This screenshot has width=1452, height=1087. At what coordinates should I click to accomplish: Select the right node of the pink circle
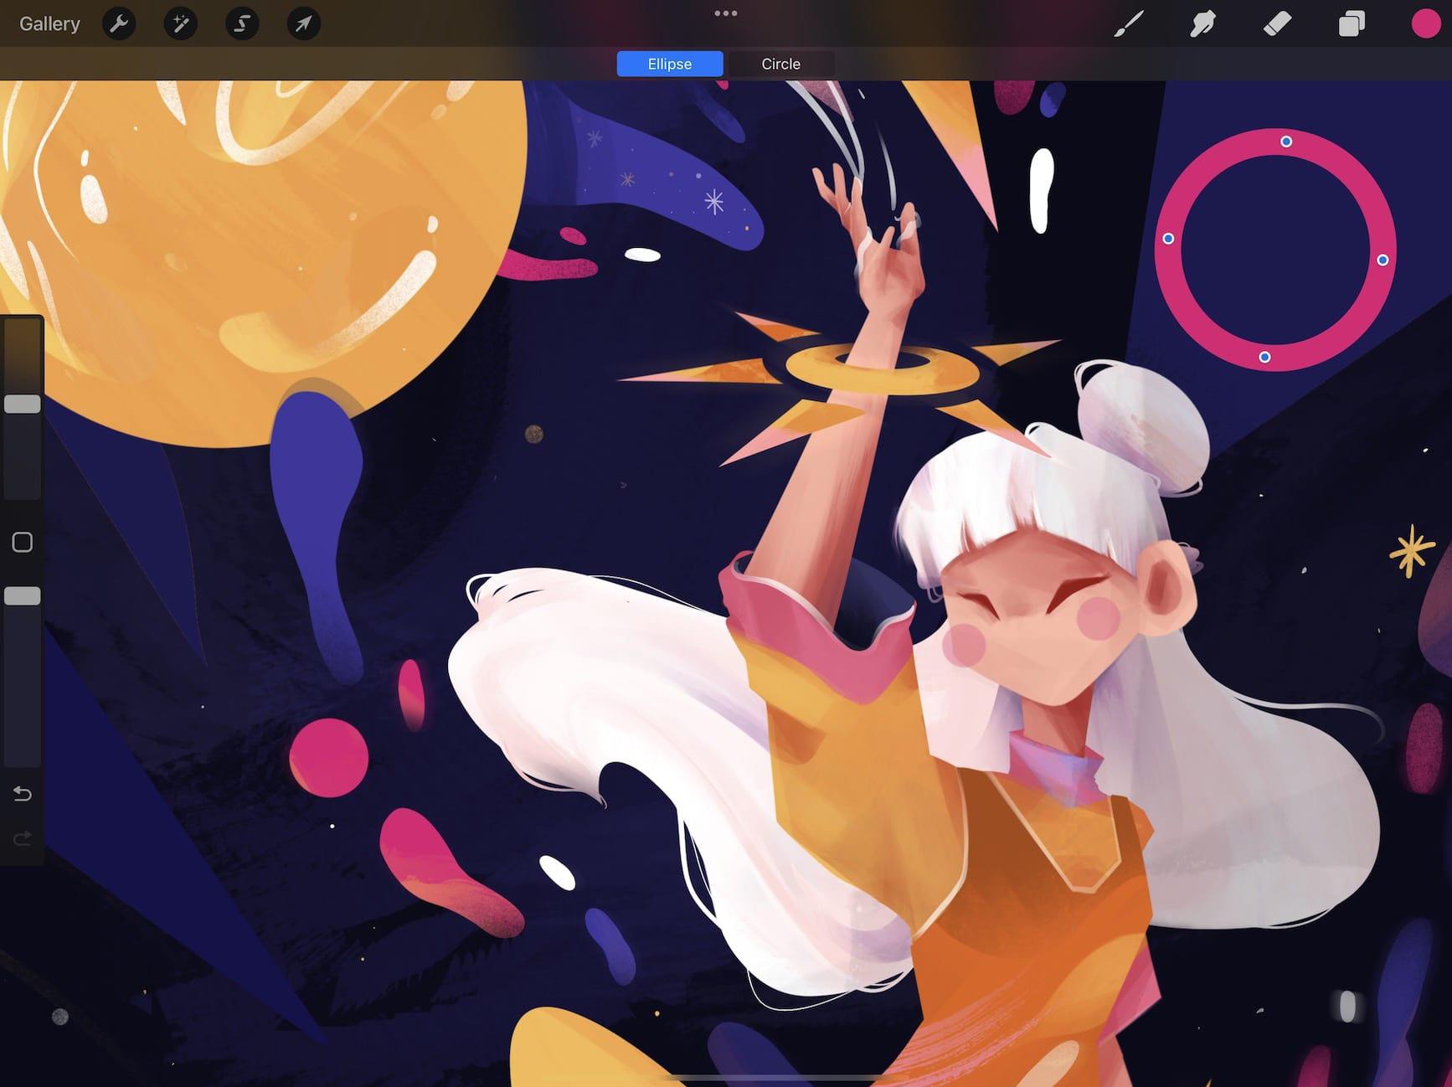1382,260
